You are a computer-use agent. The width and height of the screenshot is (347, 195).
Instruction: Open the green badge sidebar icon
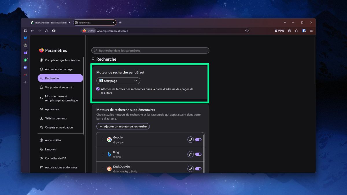[25, 60]
